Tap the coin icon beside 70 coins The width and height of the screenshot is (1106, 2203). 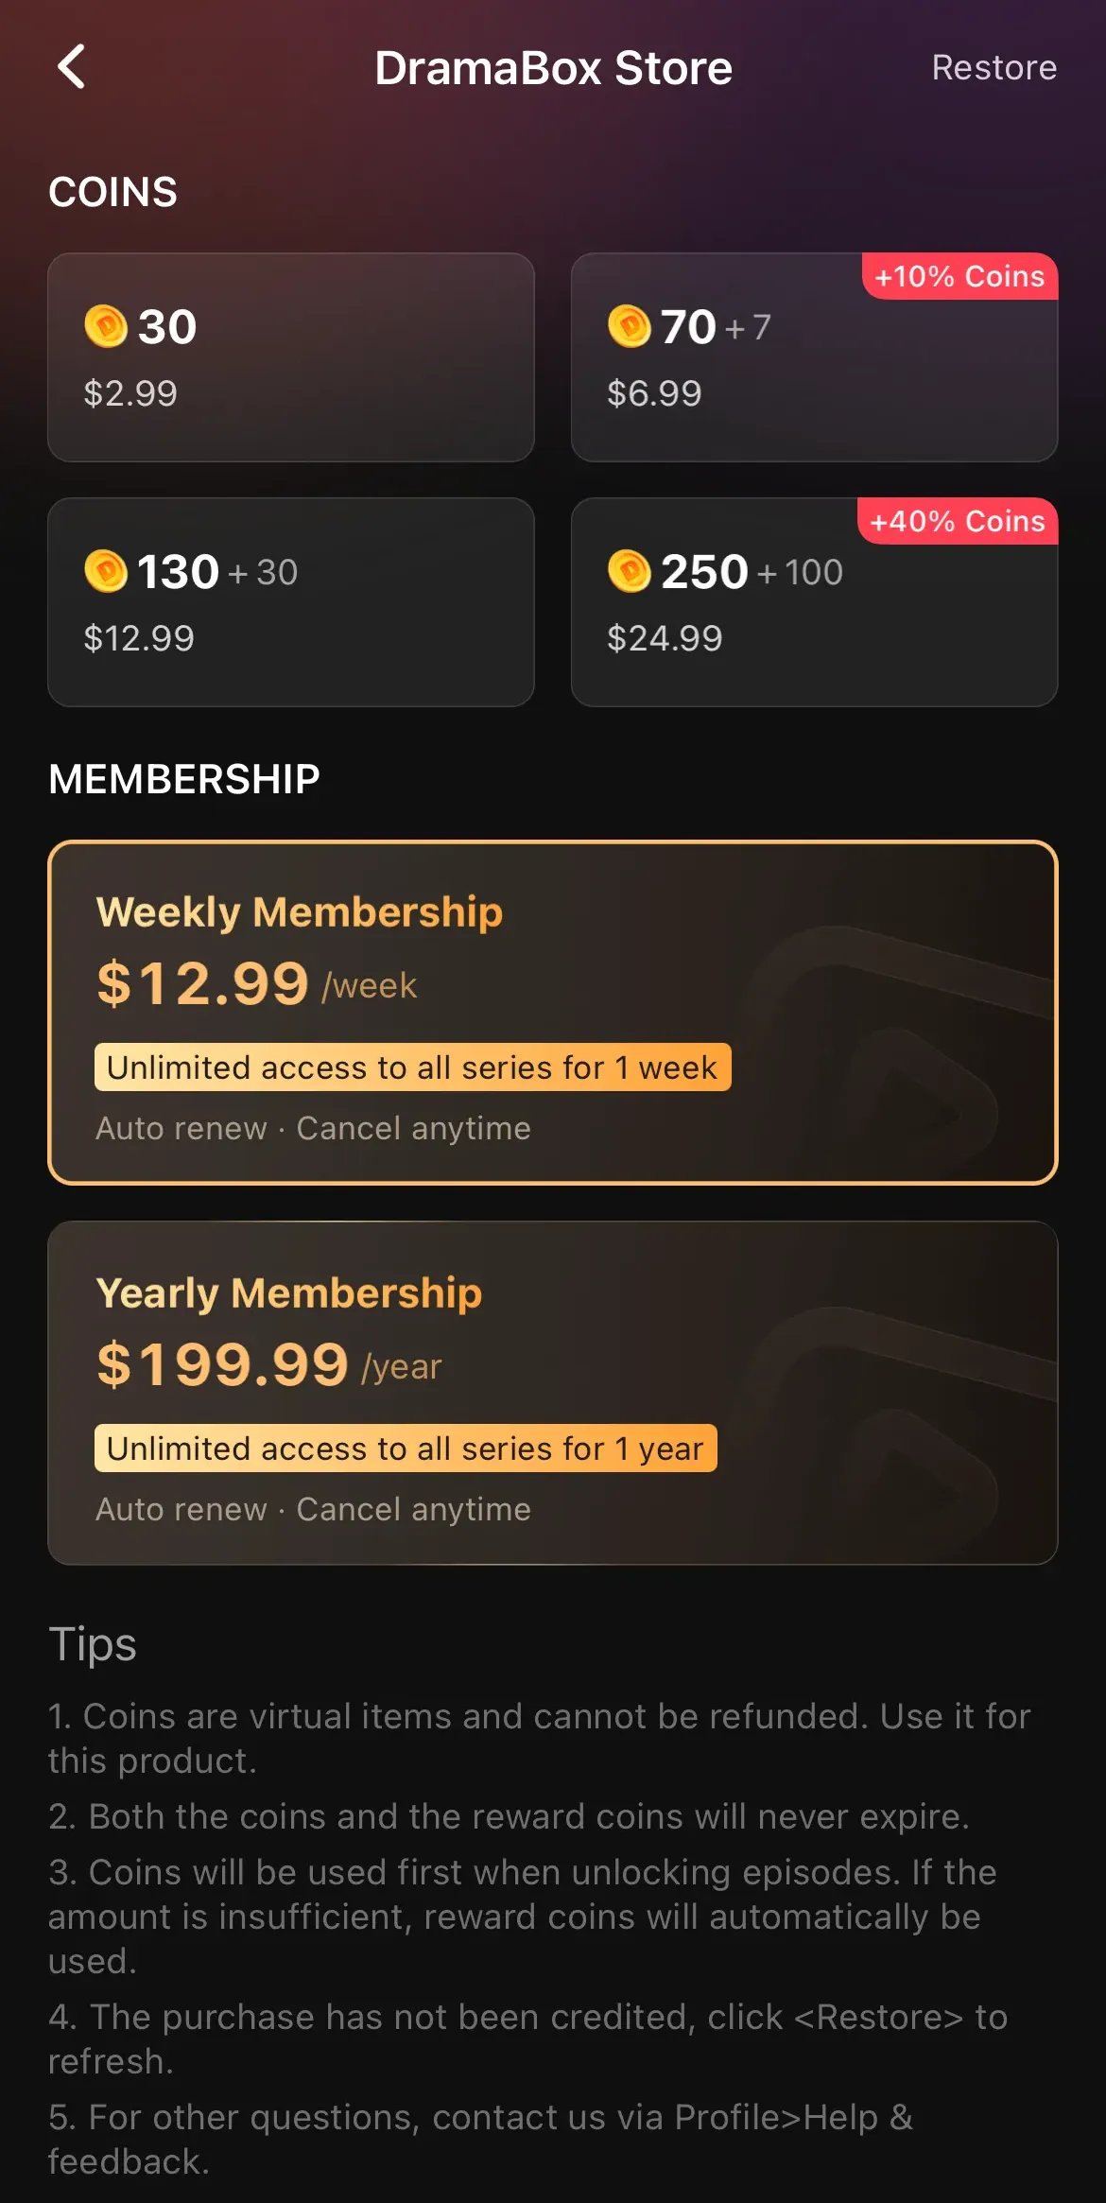point(631,326)
